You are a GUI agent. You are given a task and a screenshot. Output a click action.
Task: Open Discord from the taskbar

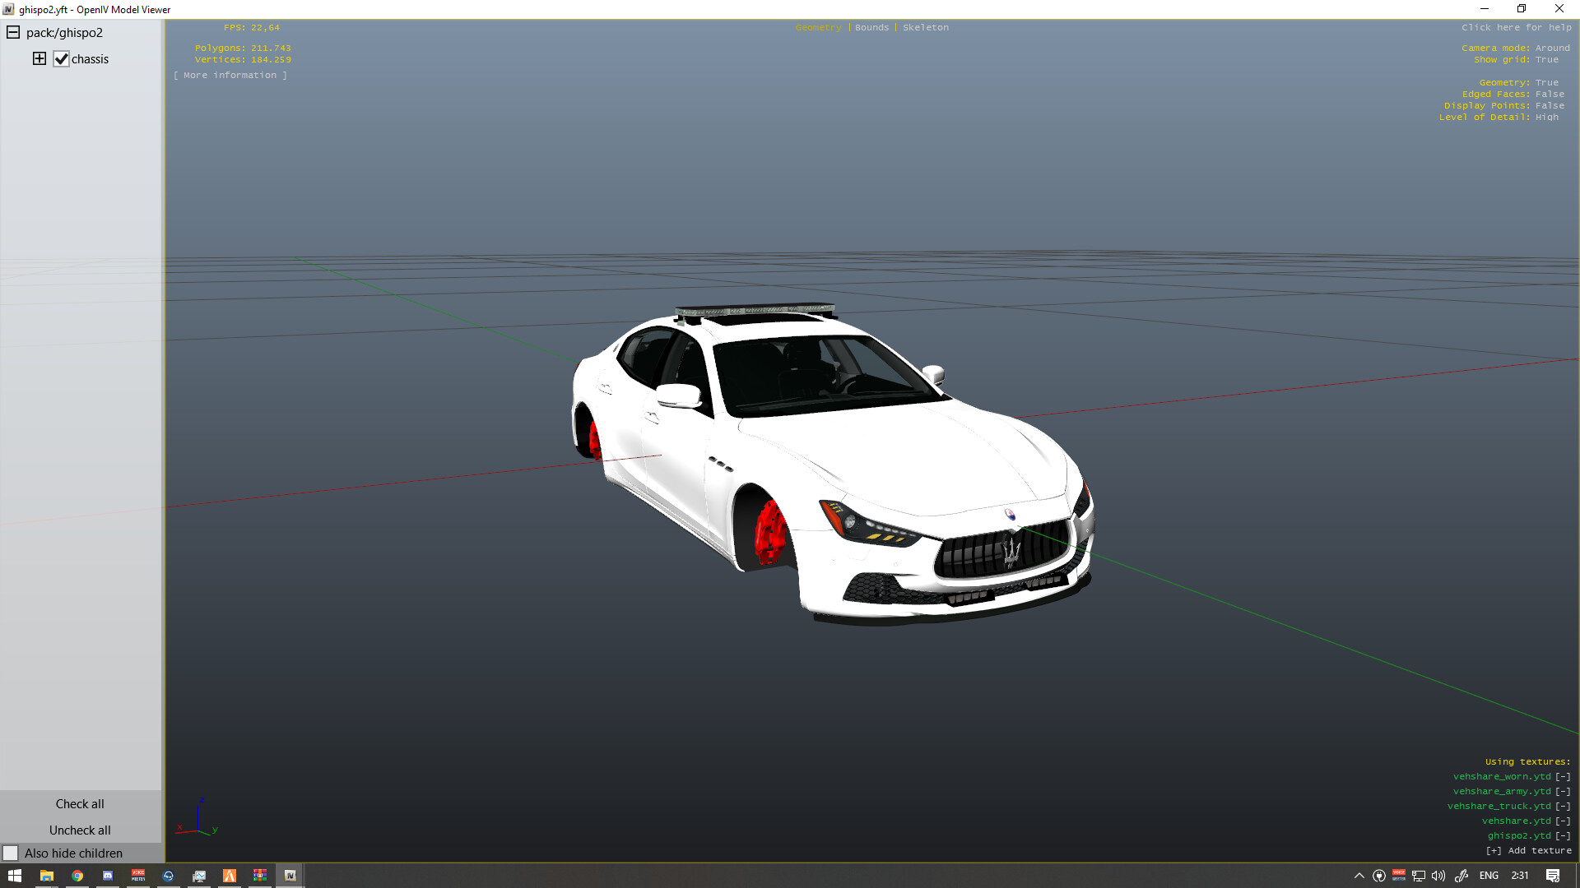[x=107, y=876]
